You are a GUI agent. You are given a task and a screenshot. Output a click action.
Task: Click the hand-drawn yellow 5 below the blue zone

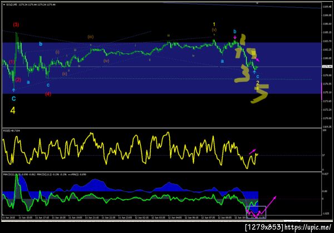(260, 93)
